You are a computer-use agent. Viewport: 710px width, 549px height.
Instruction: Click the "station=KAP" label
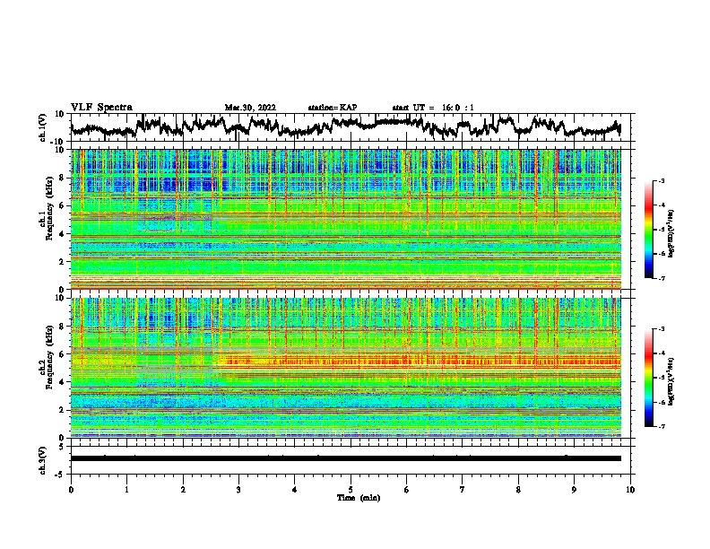point(333,108)
